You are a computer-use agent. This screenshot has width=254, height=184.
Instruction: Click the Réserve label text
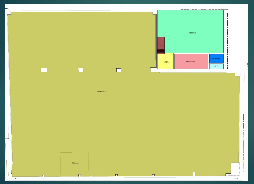pos(192,33)
